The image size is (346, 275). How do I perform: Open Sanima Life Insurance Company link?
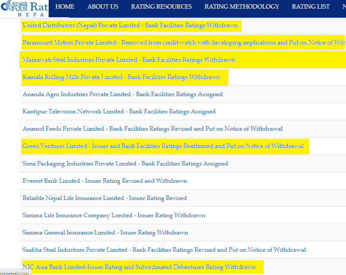click(114, 215)
